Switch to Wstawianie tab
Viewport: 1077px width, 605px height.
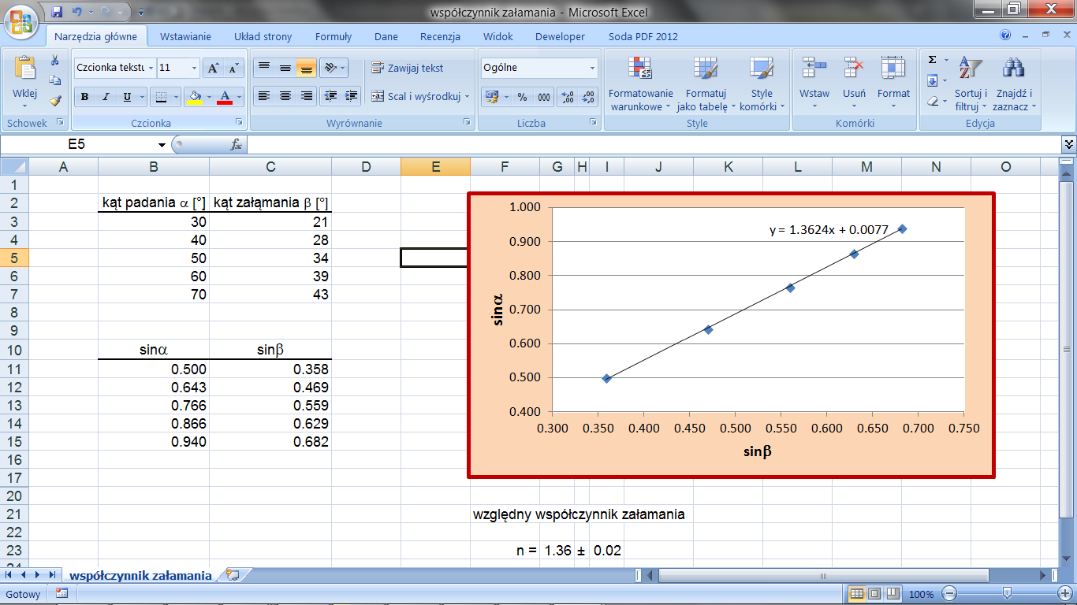click(185, 36)
